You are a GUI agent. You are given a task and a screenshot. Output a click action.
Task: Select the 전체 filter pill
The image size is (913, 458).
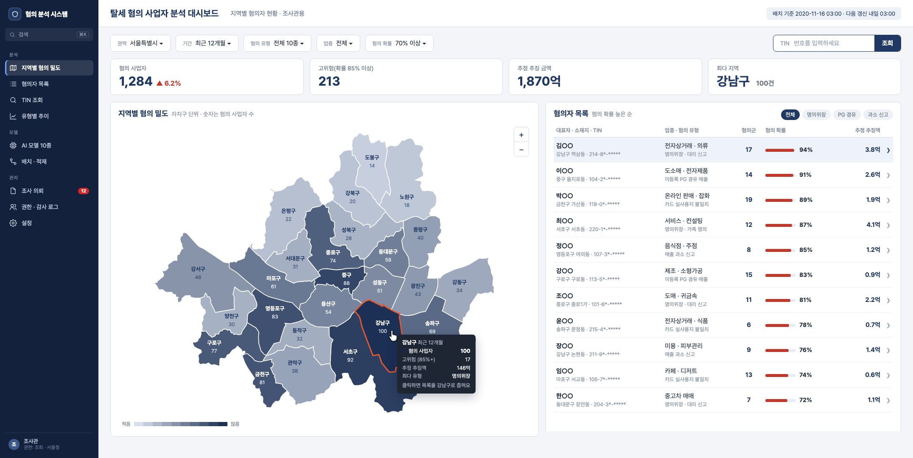[x=790, y=114]
